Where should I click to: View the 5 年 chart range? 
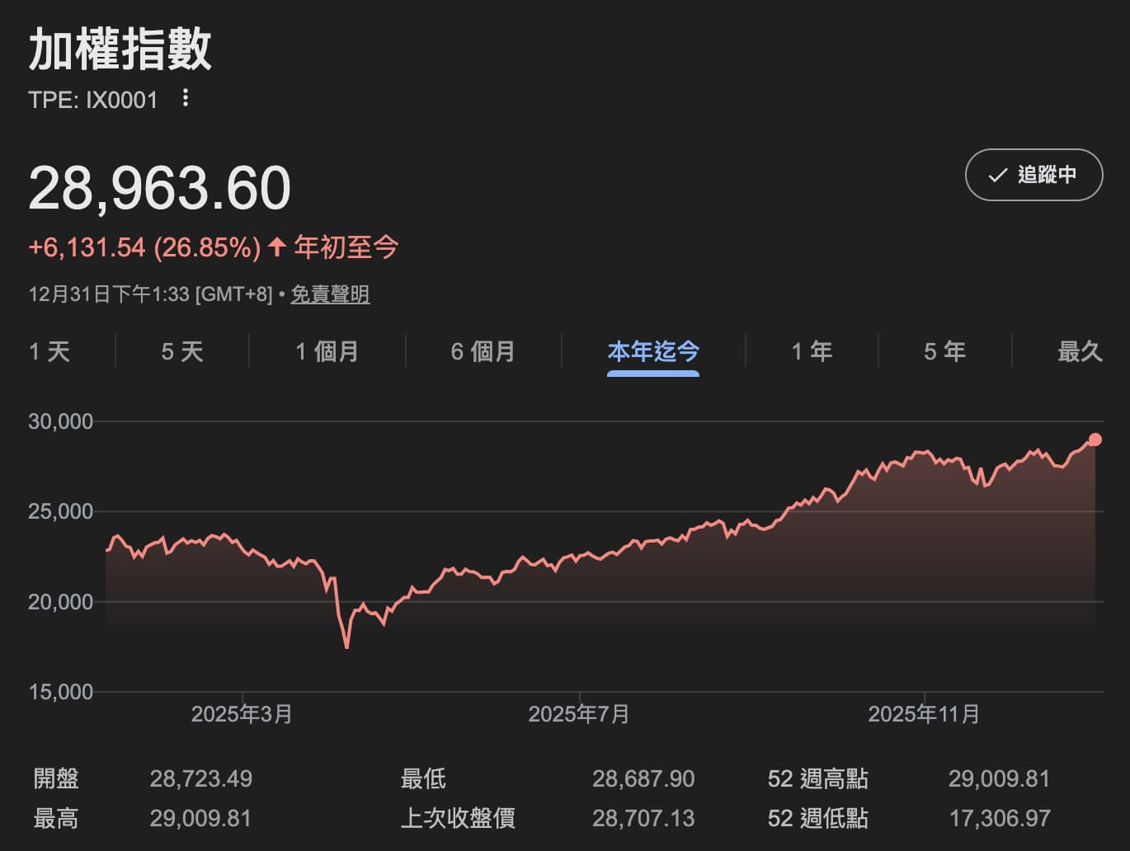(944, 352)
